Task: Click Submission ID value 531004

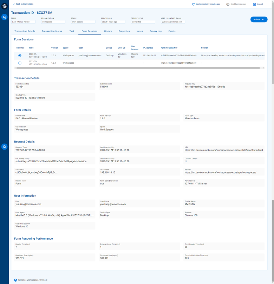Action: click(104, 87)
